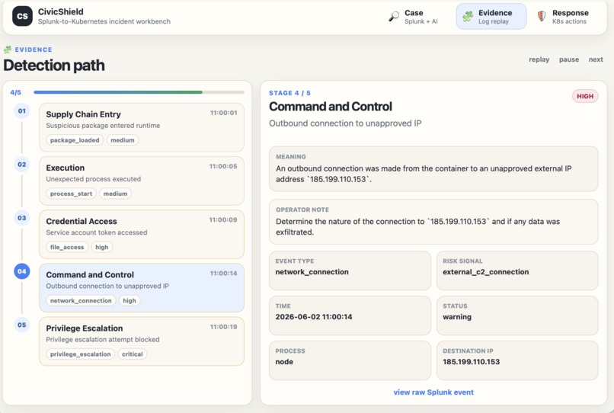Click the active timeline step marker 04
Viewport: 614px width, 413px height.
tap(22, 271)
